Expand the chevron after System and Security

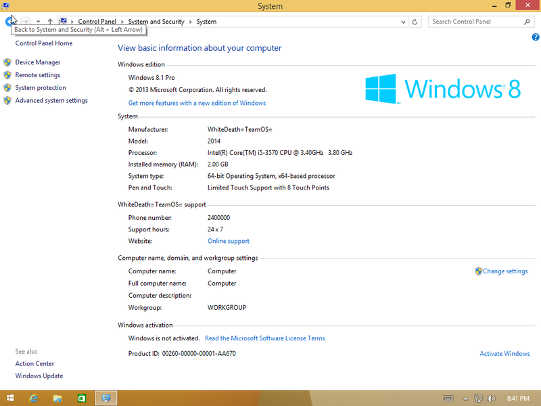click(191, 22)
